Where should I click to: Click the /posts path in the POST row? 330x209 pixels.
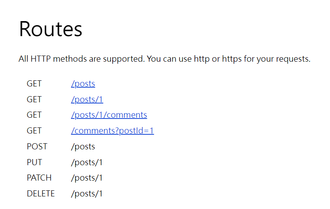[x=83, y=147]
